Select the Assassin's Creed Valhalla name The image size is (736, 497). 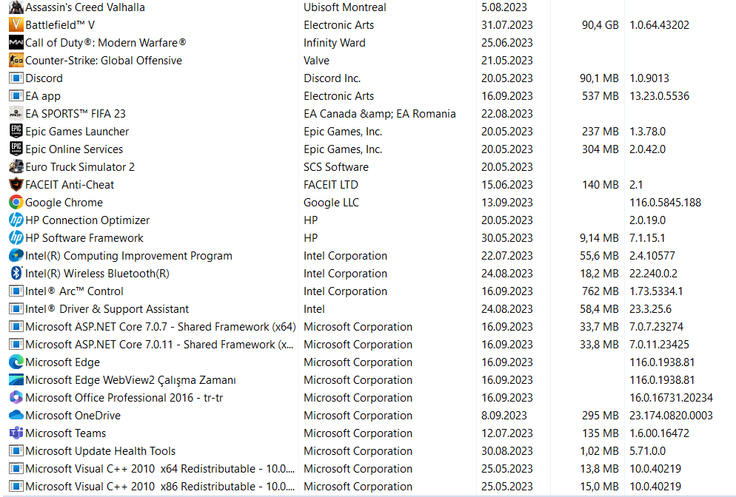(85, 7)
